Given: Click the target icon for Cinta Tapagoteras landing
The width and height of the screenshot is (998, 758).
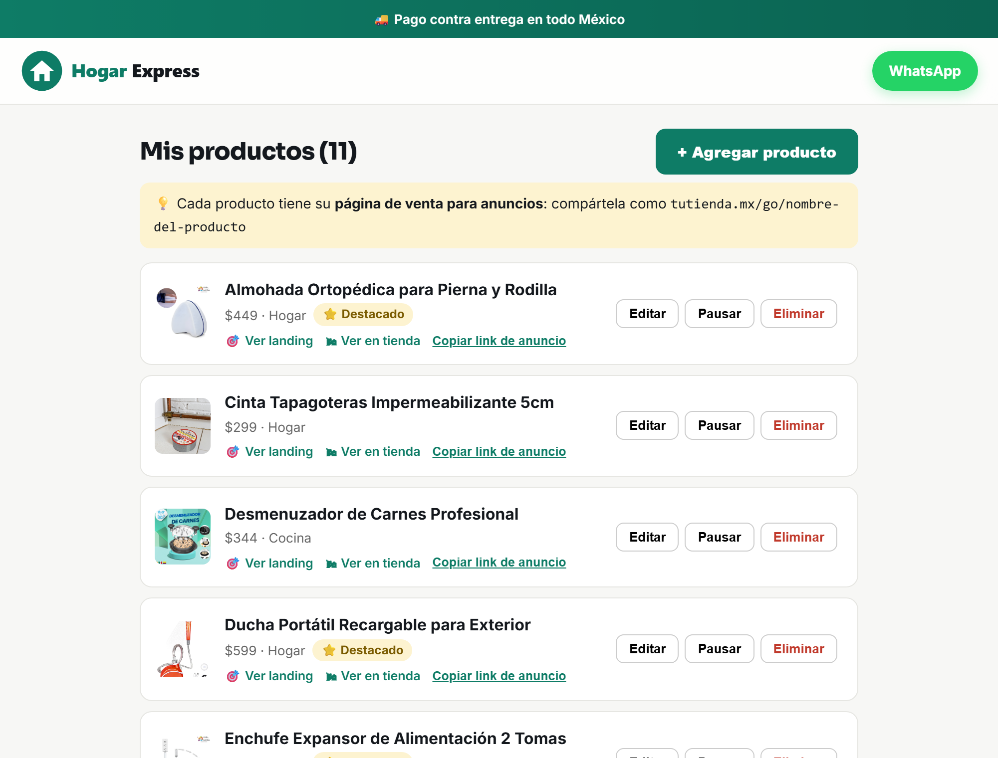Looking at the screenshot, I should tap(233, 452).
